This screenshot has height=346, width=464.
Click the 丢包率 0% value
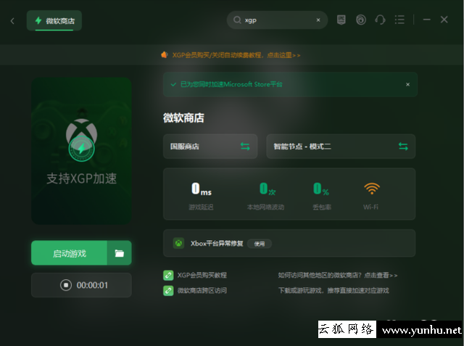pyautogui.click(x=321, y=189)
